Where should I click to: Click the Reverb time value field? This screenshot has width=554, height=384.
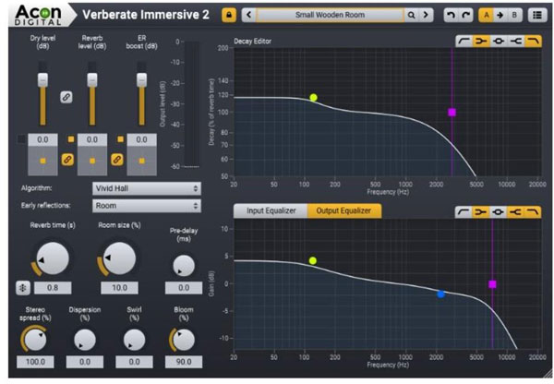[53, 287]
